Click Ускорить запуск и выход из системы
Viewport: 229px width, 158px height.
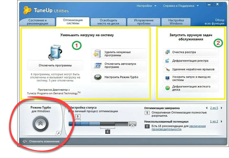click(191, 78)
